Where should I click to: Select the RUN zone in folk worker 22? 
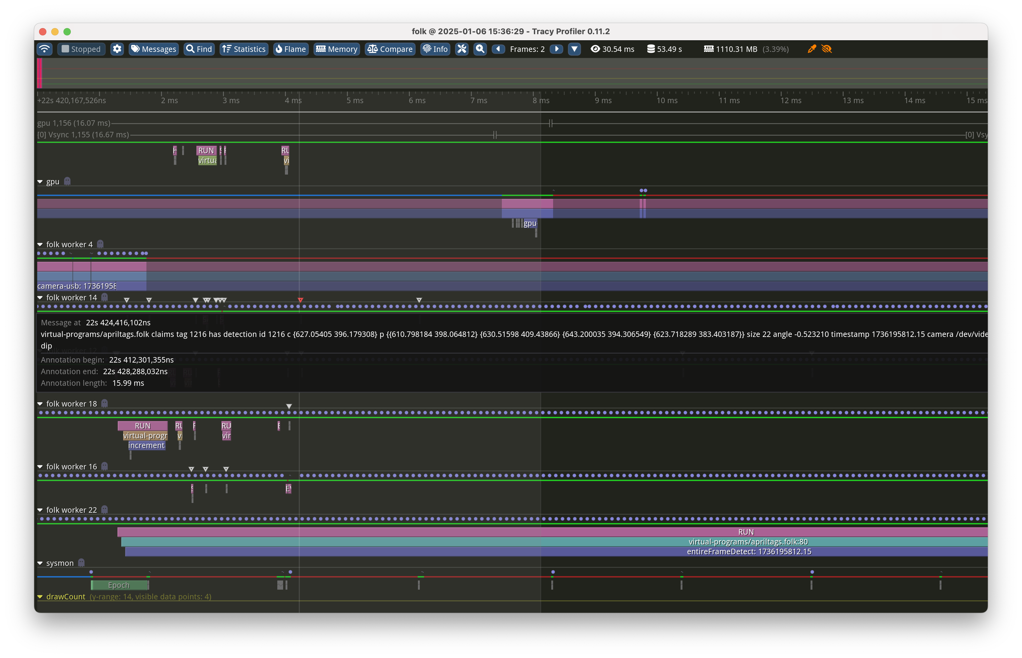click(552, 532)
